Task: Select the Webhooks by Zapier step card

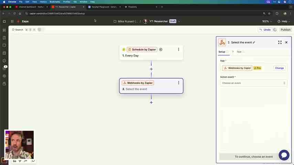Action: 151,86
